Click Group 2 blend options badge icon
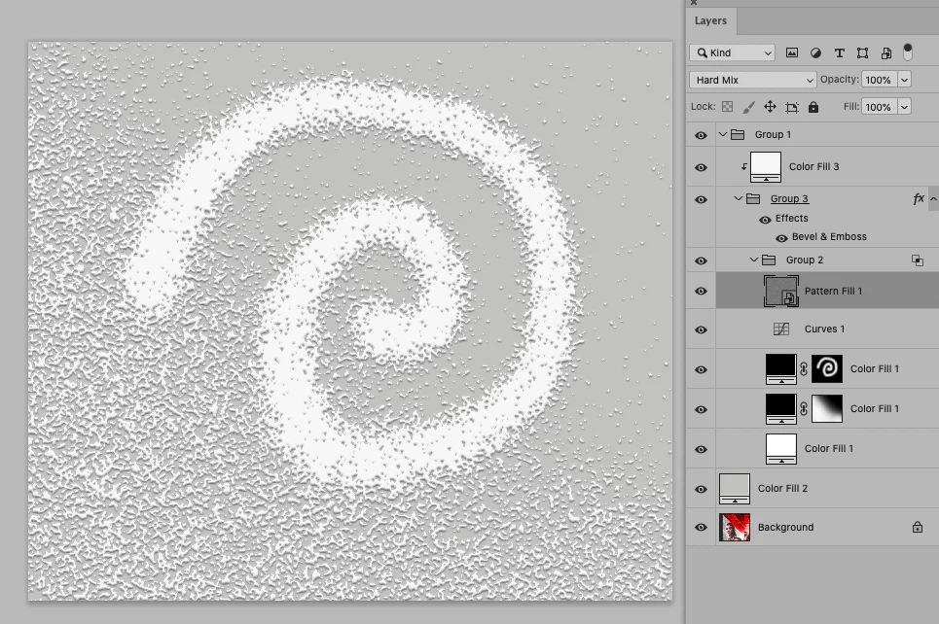Viewport: 939px width, 624px height. click(918, 260)
